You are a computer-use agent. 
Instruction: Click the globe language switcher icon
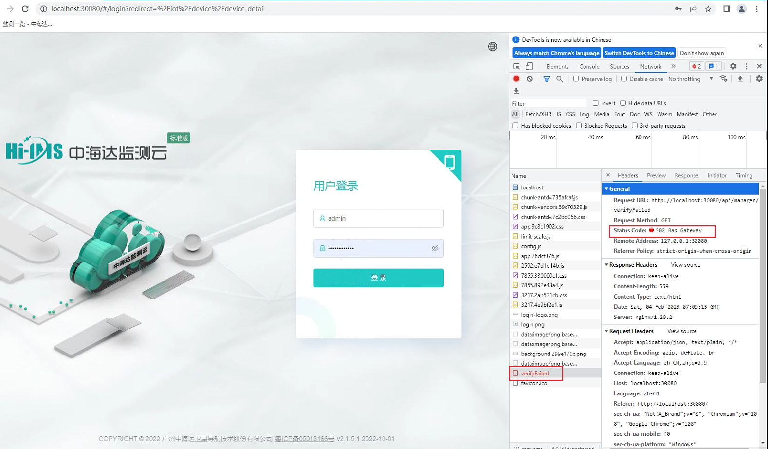493,46
